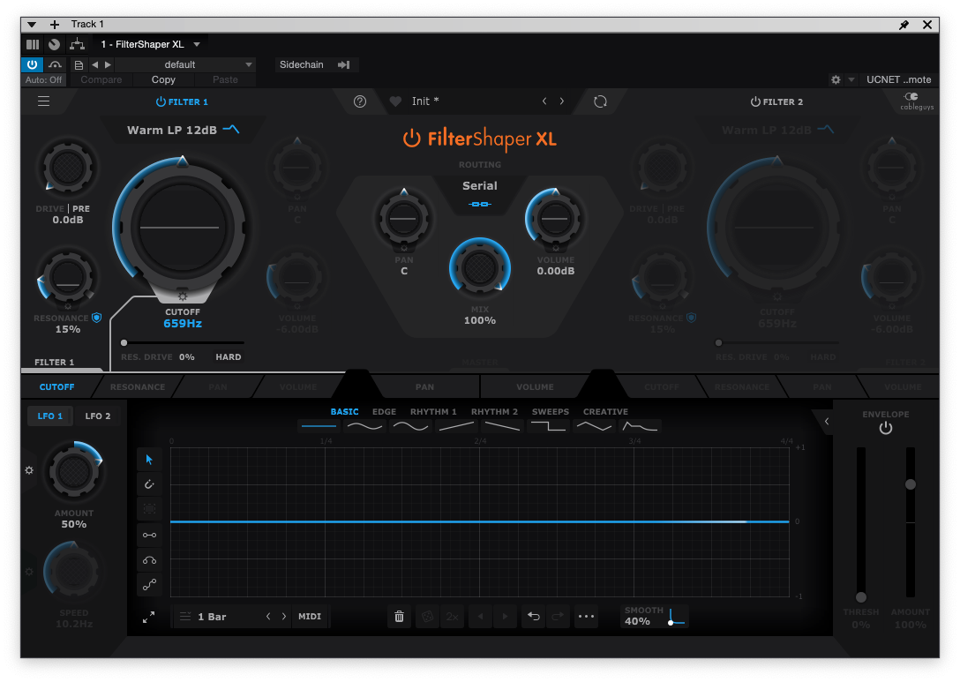960x682 pixels.
Task: Click the MIDI trigger button
Action: [310, 617]
